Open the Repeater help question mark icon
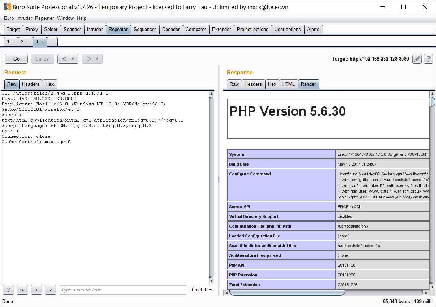436x307 pixels. pyautogui.click(x=428, y=59)
